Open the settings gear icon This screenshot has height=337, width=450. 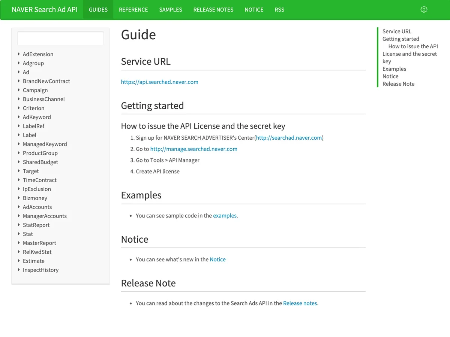pos(424,9)
